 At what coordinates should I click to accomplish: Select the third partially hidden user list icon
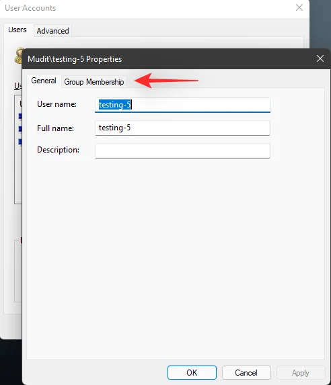[x=20, y=142]
